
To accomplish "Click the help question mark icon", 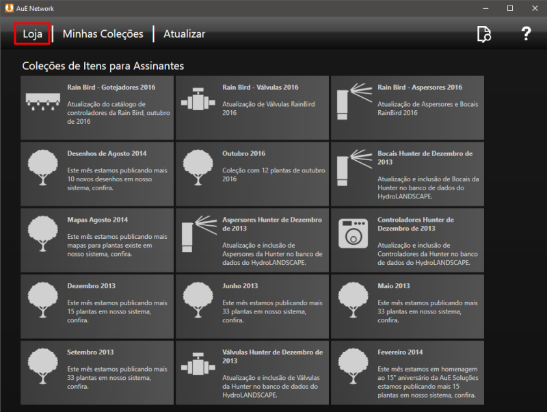I will (x=525, y=34).
